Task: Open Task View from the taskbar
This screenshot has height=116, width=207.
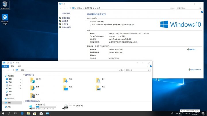Action: (16, 113)
